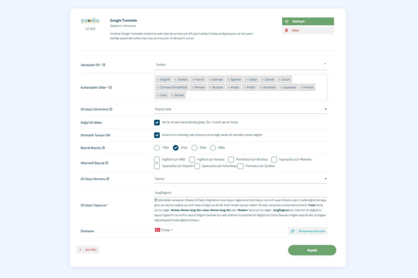418x278 pixels.
Task: Click help icon next to Alternatif Bayrak
Action: click(107, 163)
